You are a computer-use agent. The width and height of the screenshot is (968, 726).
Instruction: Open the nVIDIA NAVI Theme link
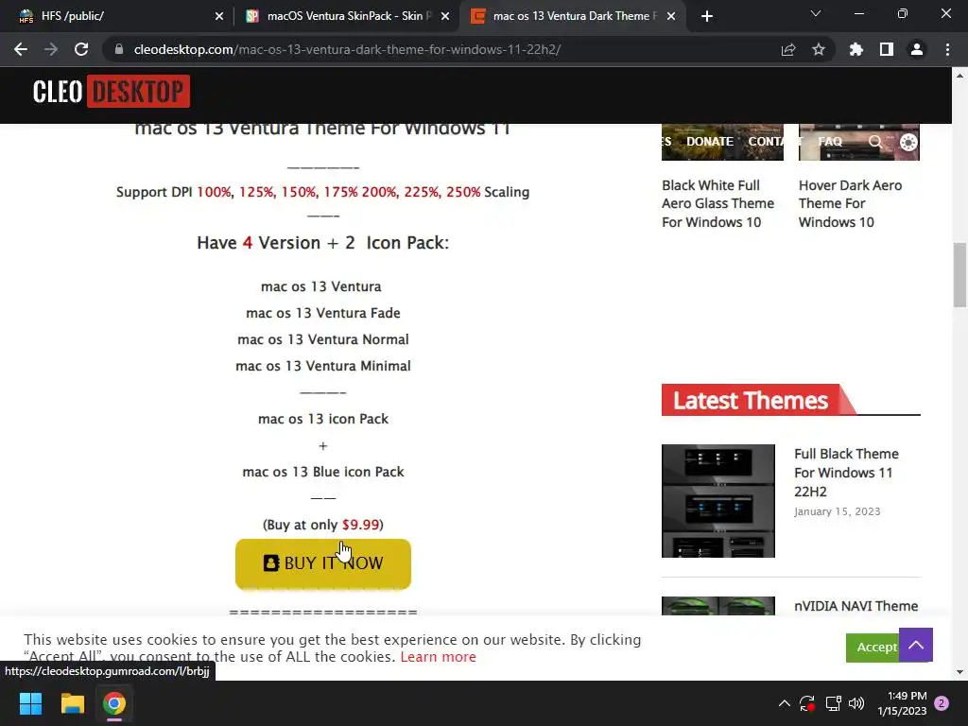[856, 606]
